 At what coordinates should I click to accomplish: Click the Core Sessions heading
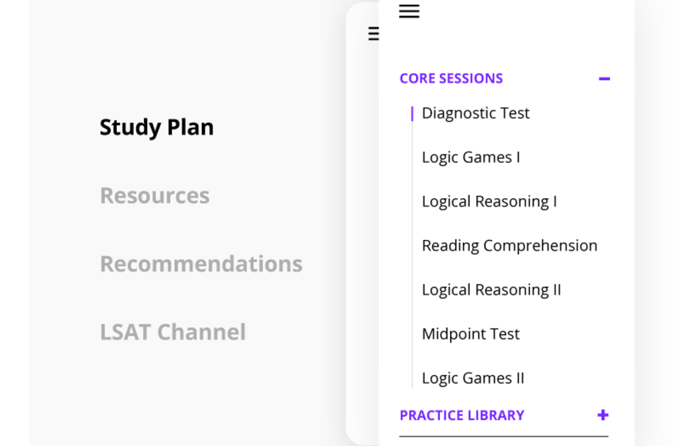click(x=451, y=79)
